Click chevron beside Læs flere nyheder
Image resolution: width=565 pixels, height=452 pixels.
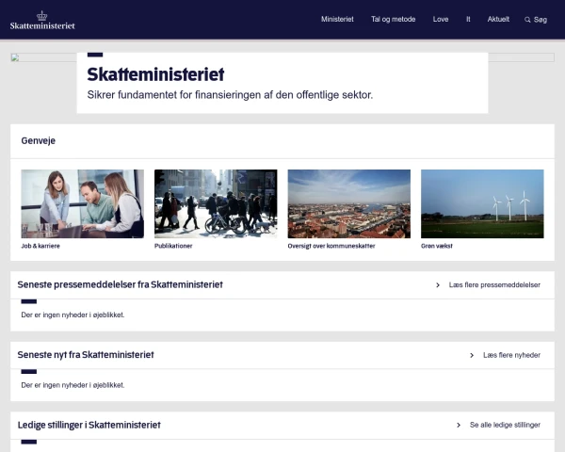point(472,355)
